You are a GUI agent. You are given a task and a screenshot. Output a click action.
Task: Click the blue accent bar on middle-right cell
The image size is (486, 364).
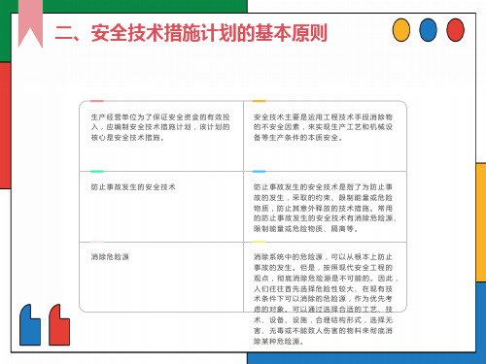coord(259,171)
